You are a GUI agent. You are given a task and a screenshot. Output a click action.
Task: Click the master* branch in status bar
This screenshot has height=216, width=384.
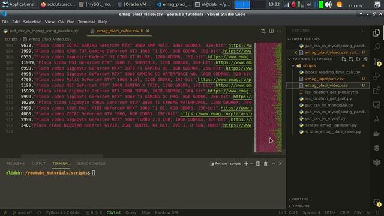tap(23, 212)
